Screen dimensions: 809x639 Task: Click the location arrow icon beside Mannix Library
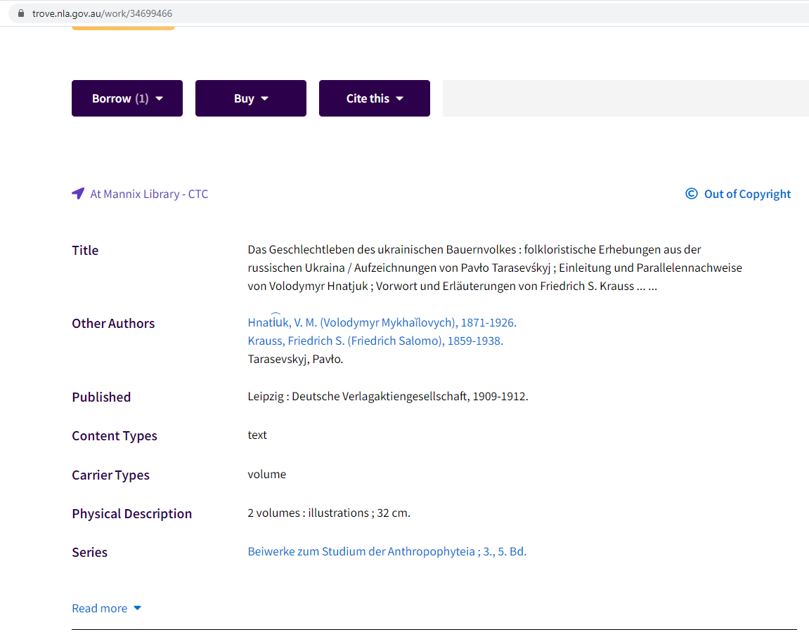[x=78, y=194]
